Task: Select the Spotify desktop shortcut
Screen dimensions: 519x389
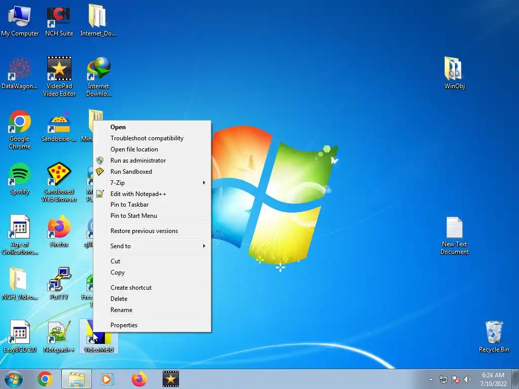Action: coord(20,179)
